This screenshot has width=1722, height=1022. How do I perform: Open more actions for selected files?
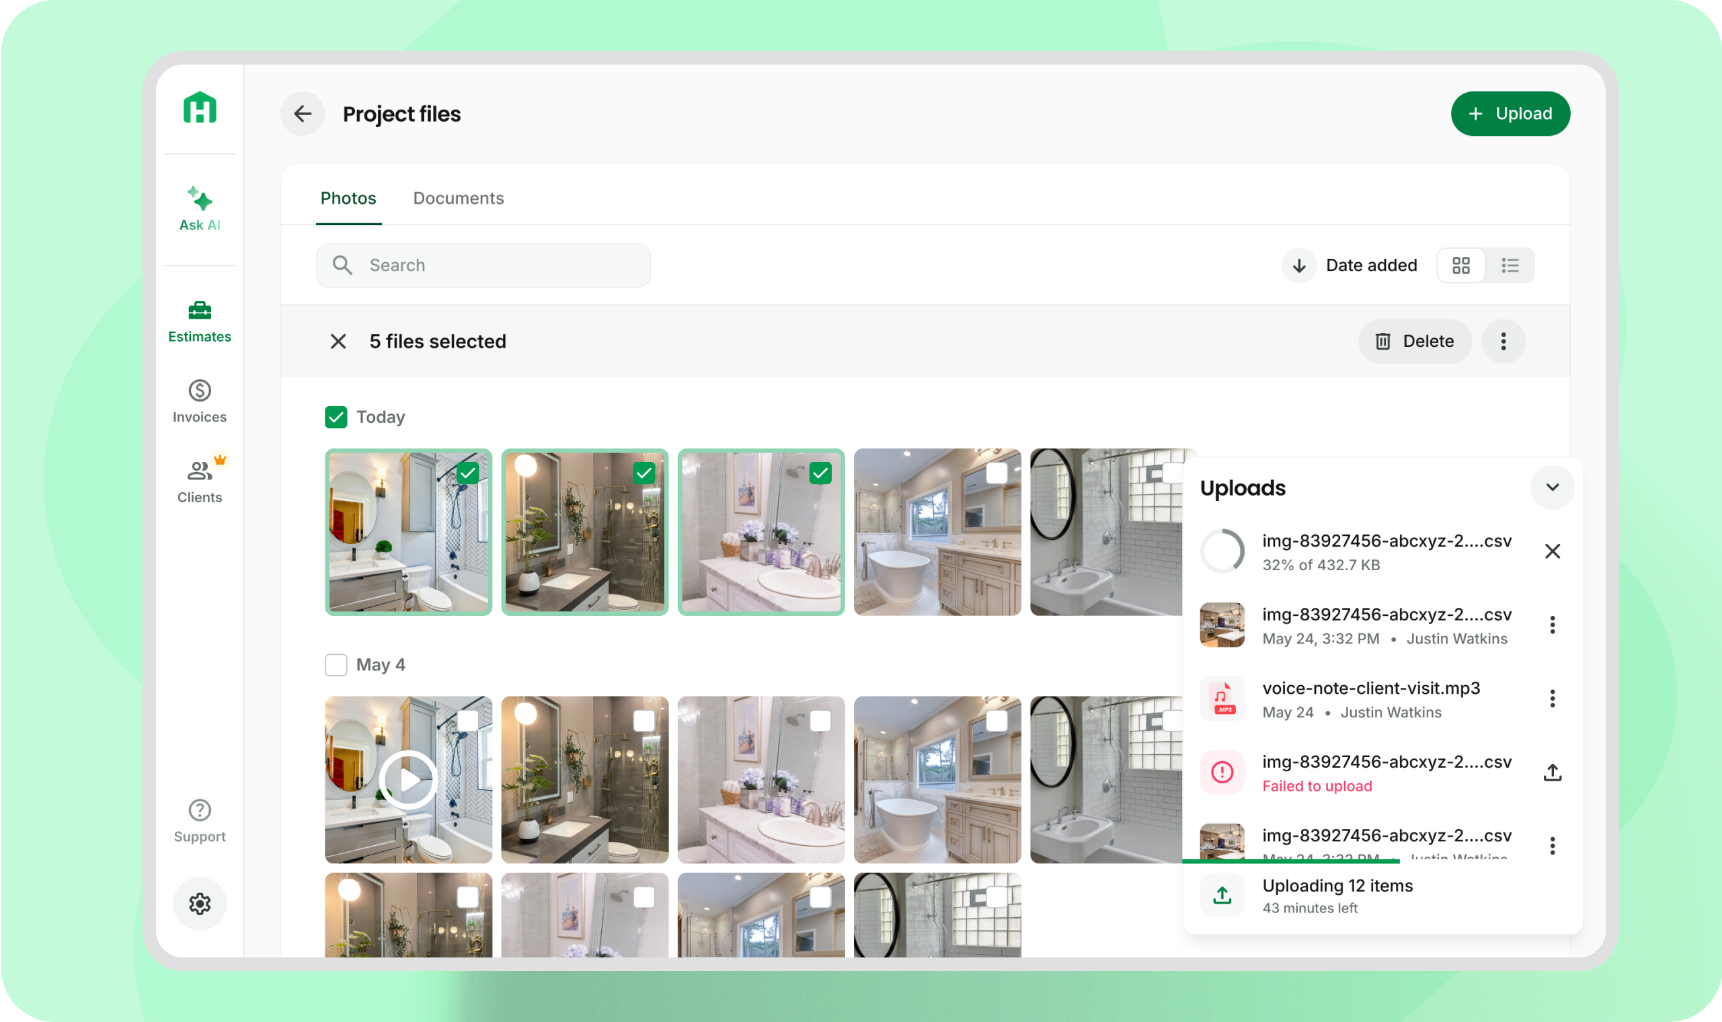coord(1503,342)
